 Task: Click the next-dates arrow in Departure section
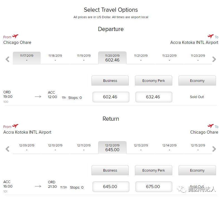pyautogui.click(x=214, y=59)
